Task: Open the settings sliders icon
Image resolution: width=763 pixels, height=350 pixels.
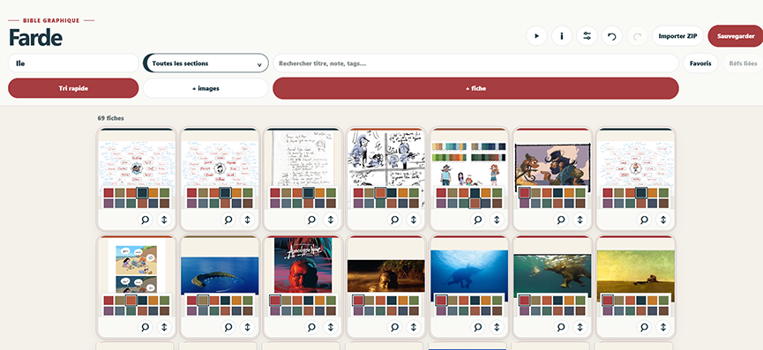Action: [587, 36]
